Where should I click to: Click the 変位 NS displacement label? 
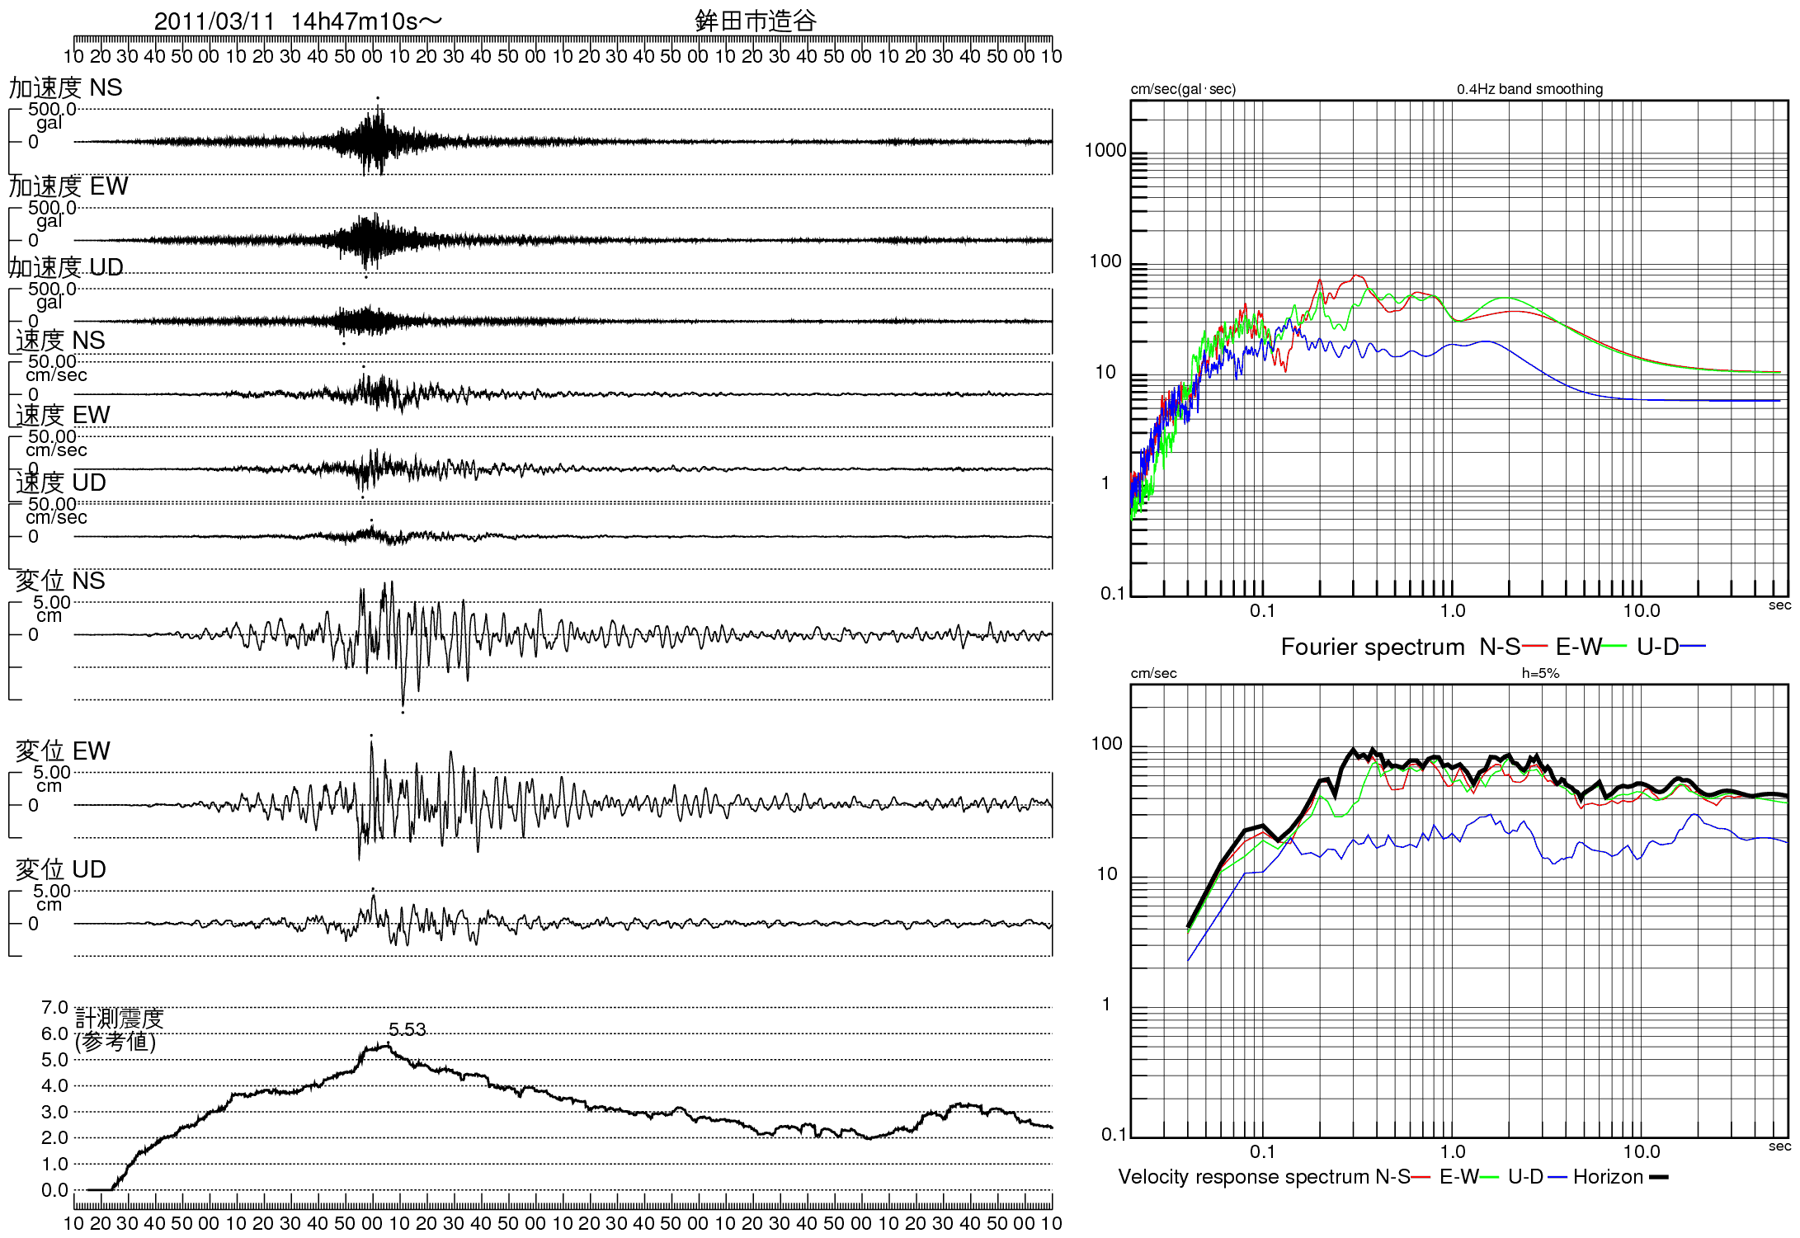tap(60, 581)
